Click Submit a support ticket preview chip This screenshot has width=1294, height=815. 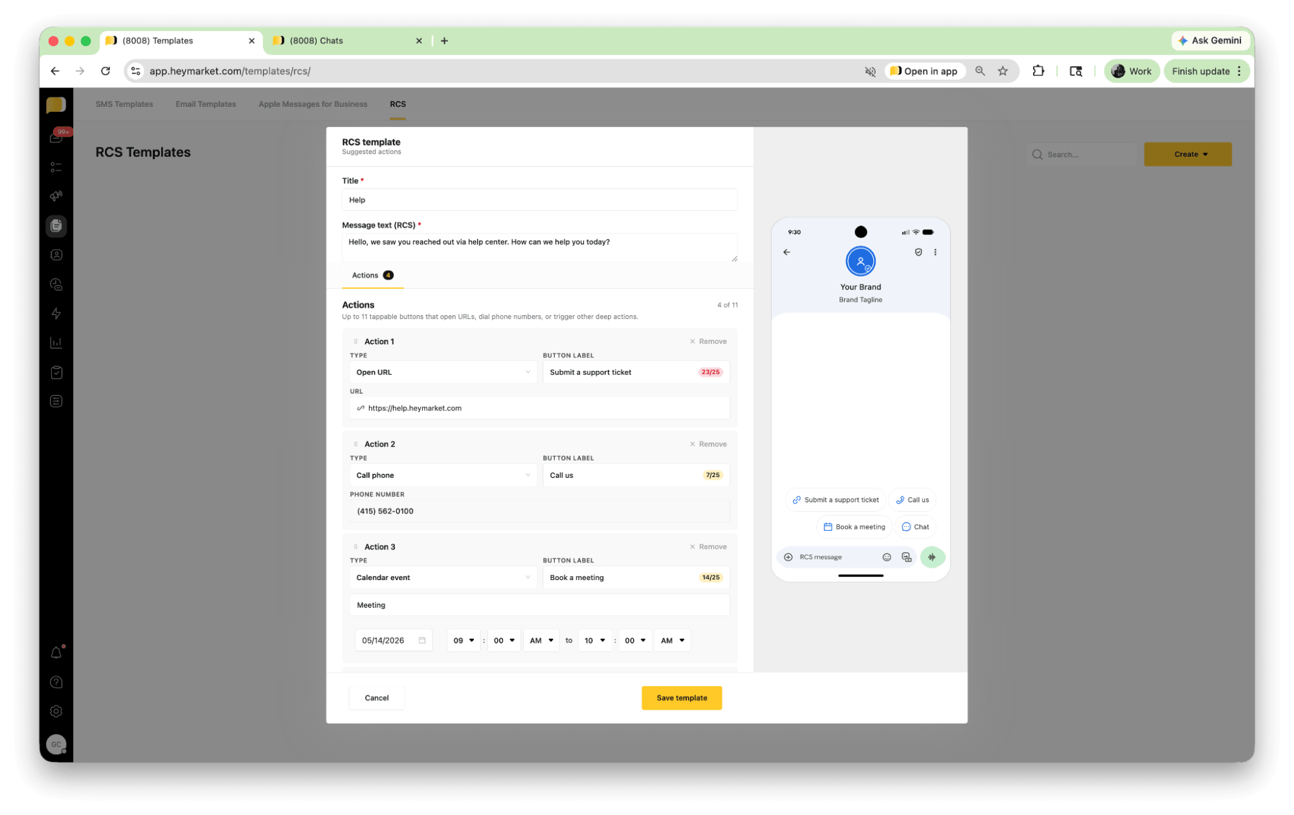[835, 500]
